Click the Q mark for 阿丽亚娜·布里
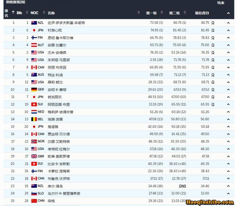 coord(213,104)
